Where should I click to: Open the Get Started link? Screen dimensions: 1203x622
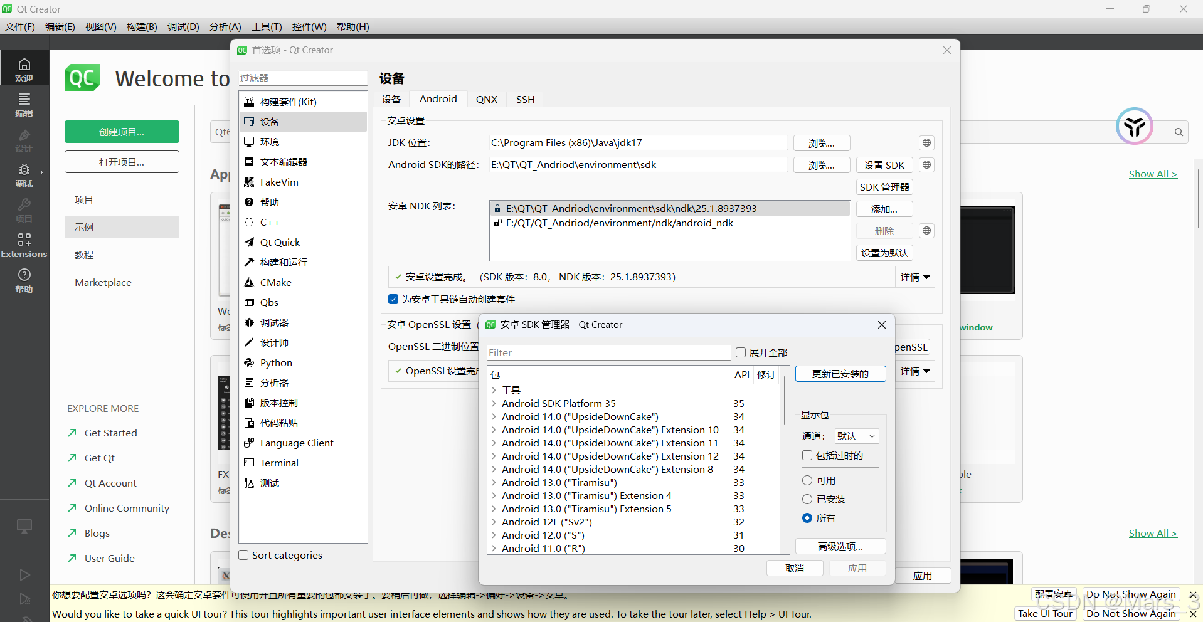pos(110,433)
